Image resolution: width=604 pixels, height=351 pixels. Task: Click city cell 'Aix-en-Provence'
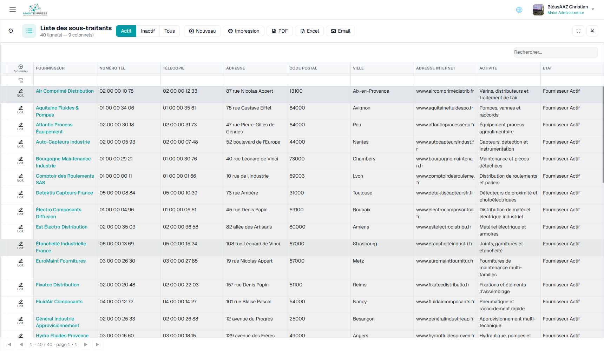point(371,91)
